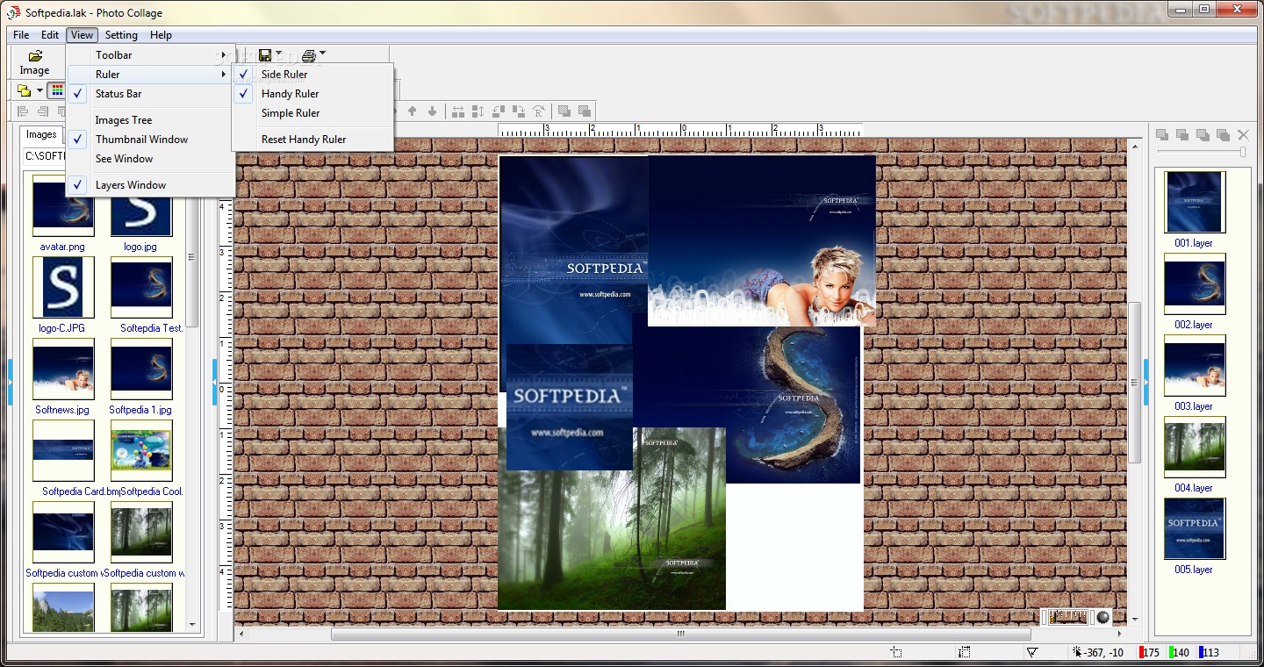This screenshot has width=1264, height=667.
Task: Uncheck Status Bar in the View menu
Action: (x=151, y=94)
